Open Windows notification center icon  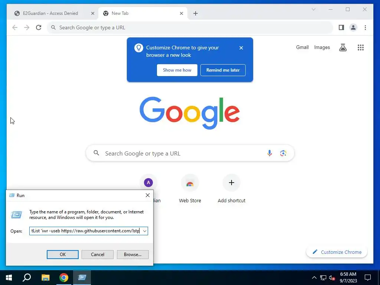click(368, 278)
